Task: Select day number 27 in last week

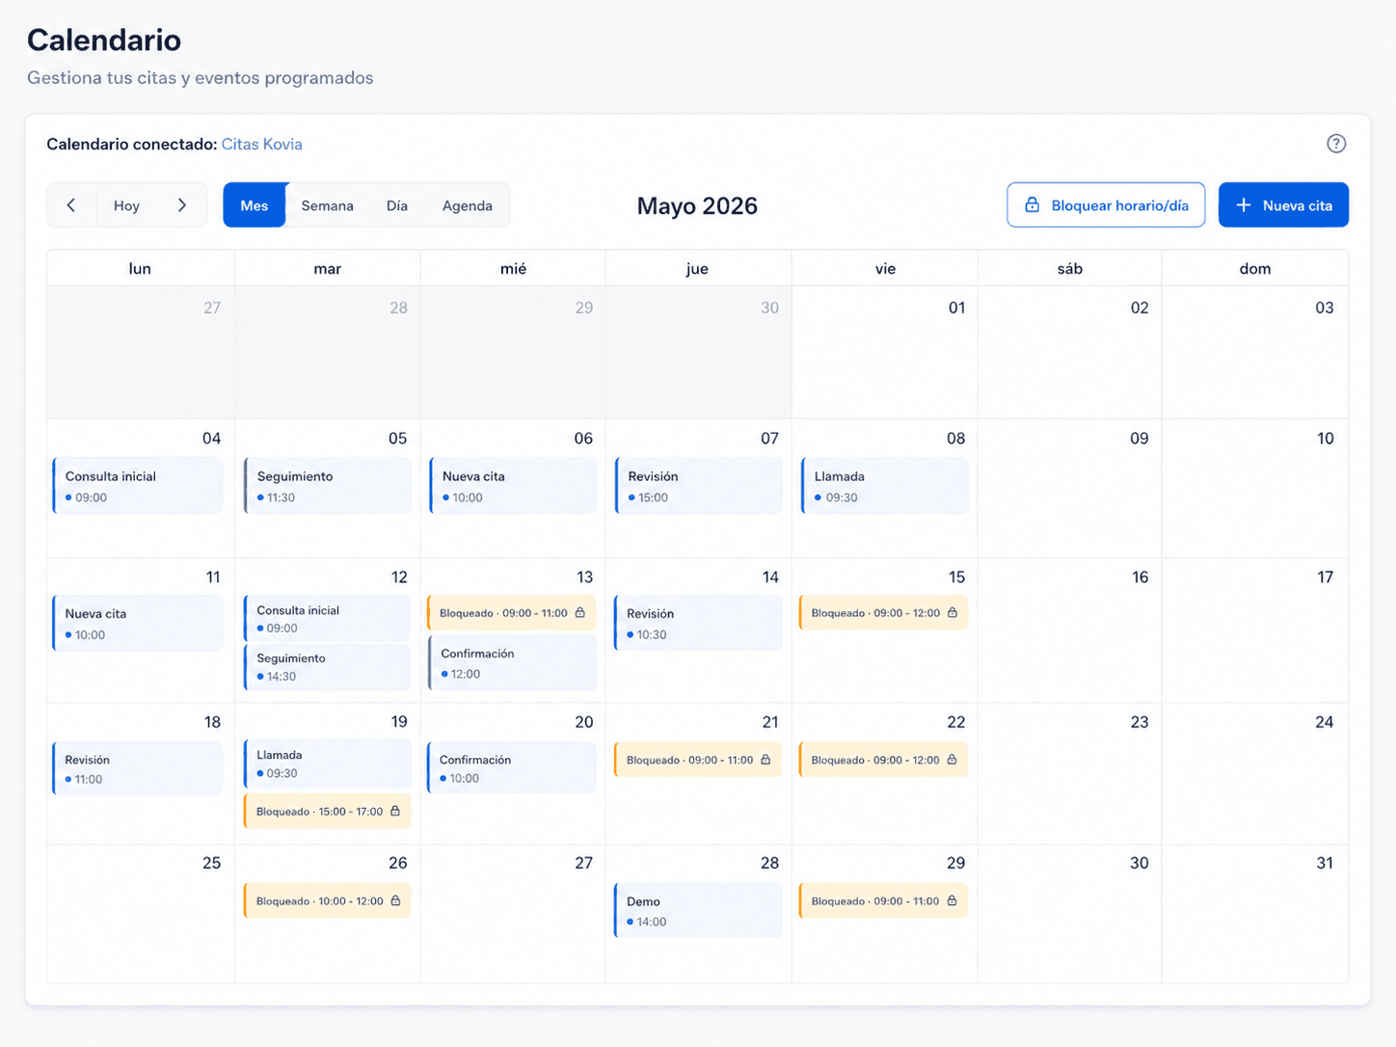Action: coord(513,914)
